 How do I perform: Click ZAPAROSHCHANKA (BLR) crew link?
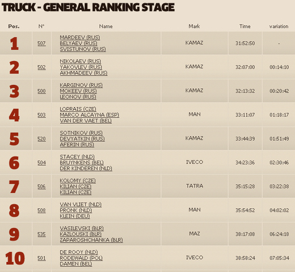coord(91,240)
